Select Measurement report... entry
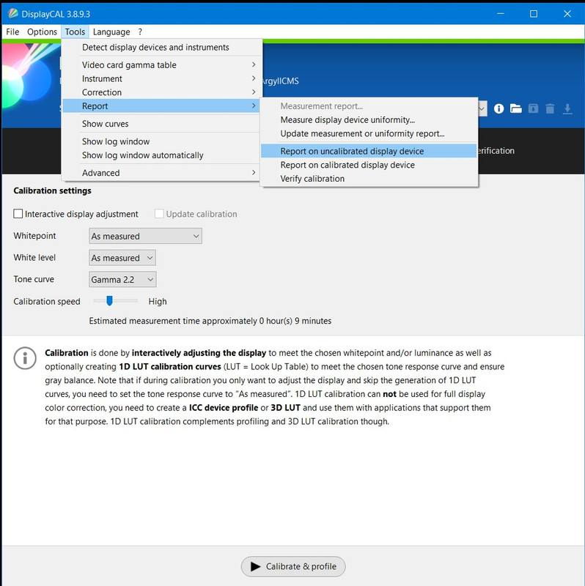The height and width of the screenshot is (586, 585). [369, 106]
